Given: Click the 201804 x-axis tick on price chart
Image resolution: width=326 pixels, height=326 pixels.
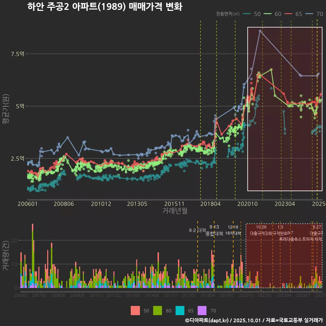Looking at the screenshot, I should [210, 204].
